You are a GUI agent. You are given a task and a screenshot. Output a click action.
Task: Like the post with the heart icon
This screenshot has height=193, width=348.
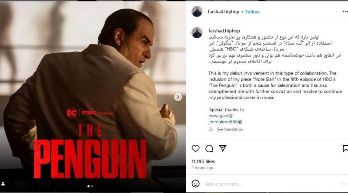[x=195, y=148]
